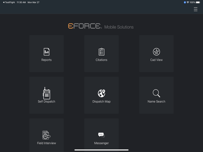
Task: Click the Mon Mar 27 date
Action: click(33, 2)
